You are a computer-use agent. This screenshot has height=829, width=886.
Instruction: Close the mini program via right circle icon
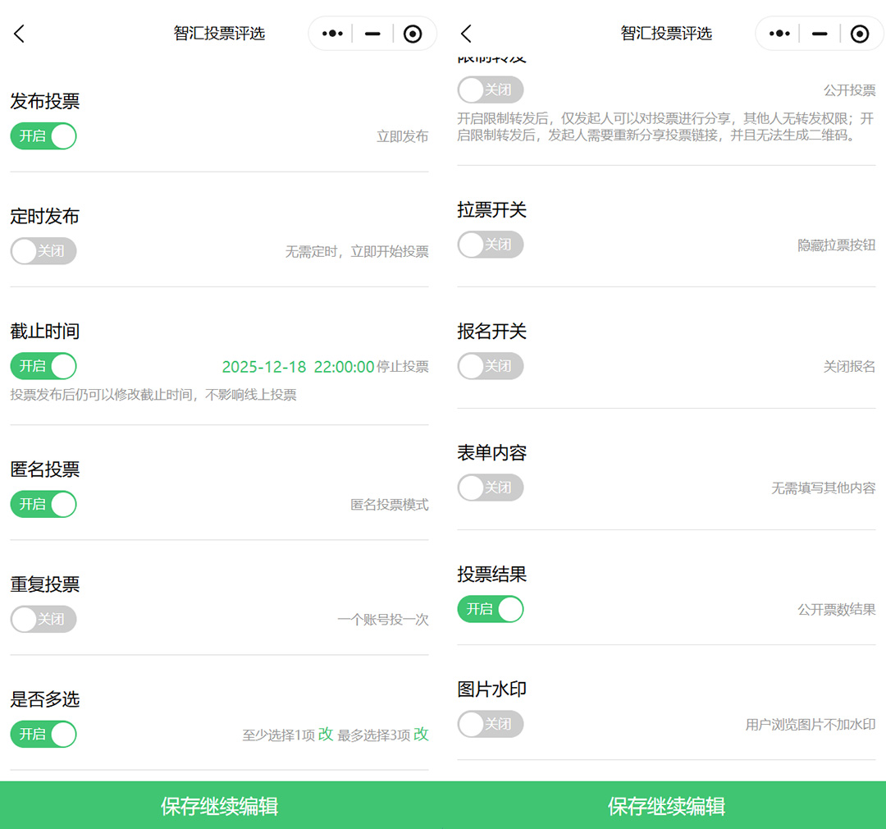click(x=859, y=34)
